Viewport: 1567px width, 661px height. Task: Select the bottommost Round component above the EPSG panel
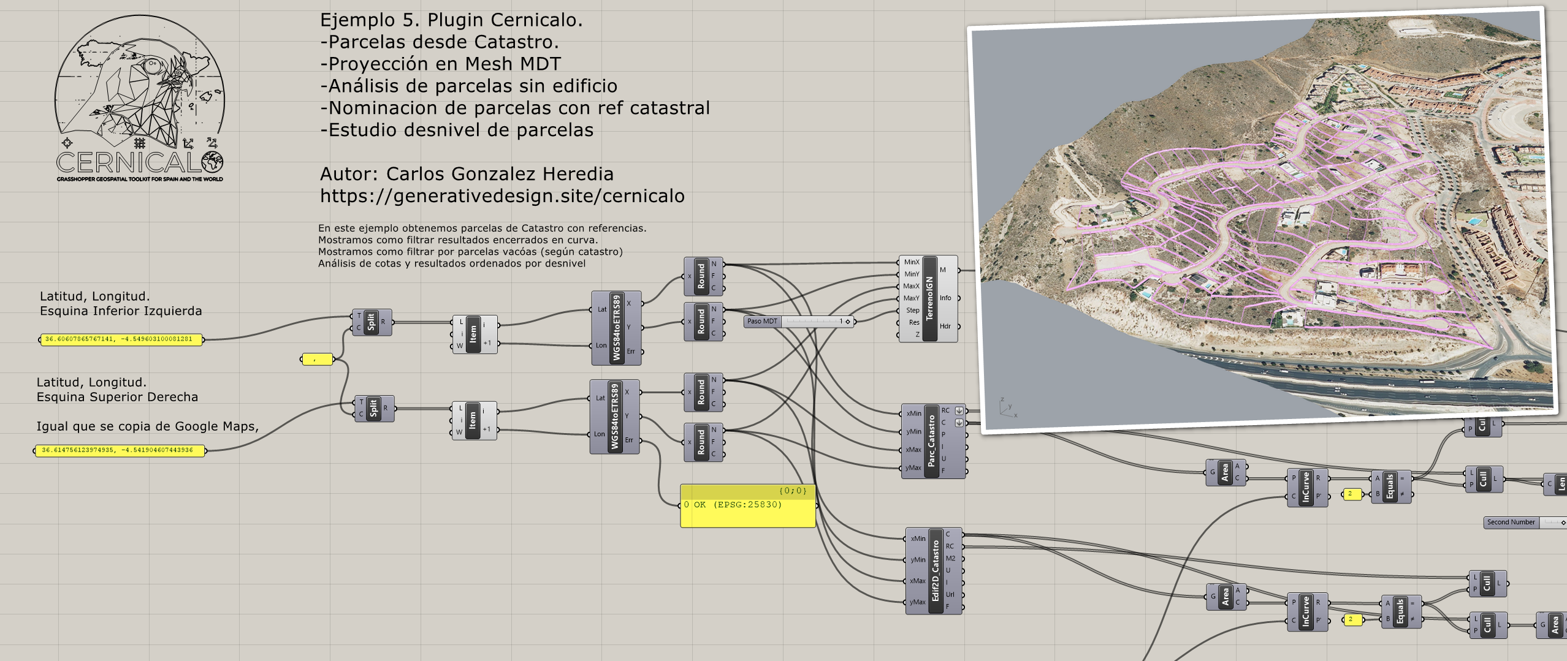coord(703,442)
